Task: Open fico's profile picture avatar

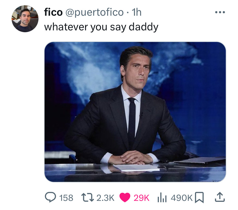Action: pos(25,19)
